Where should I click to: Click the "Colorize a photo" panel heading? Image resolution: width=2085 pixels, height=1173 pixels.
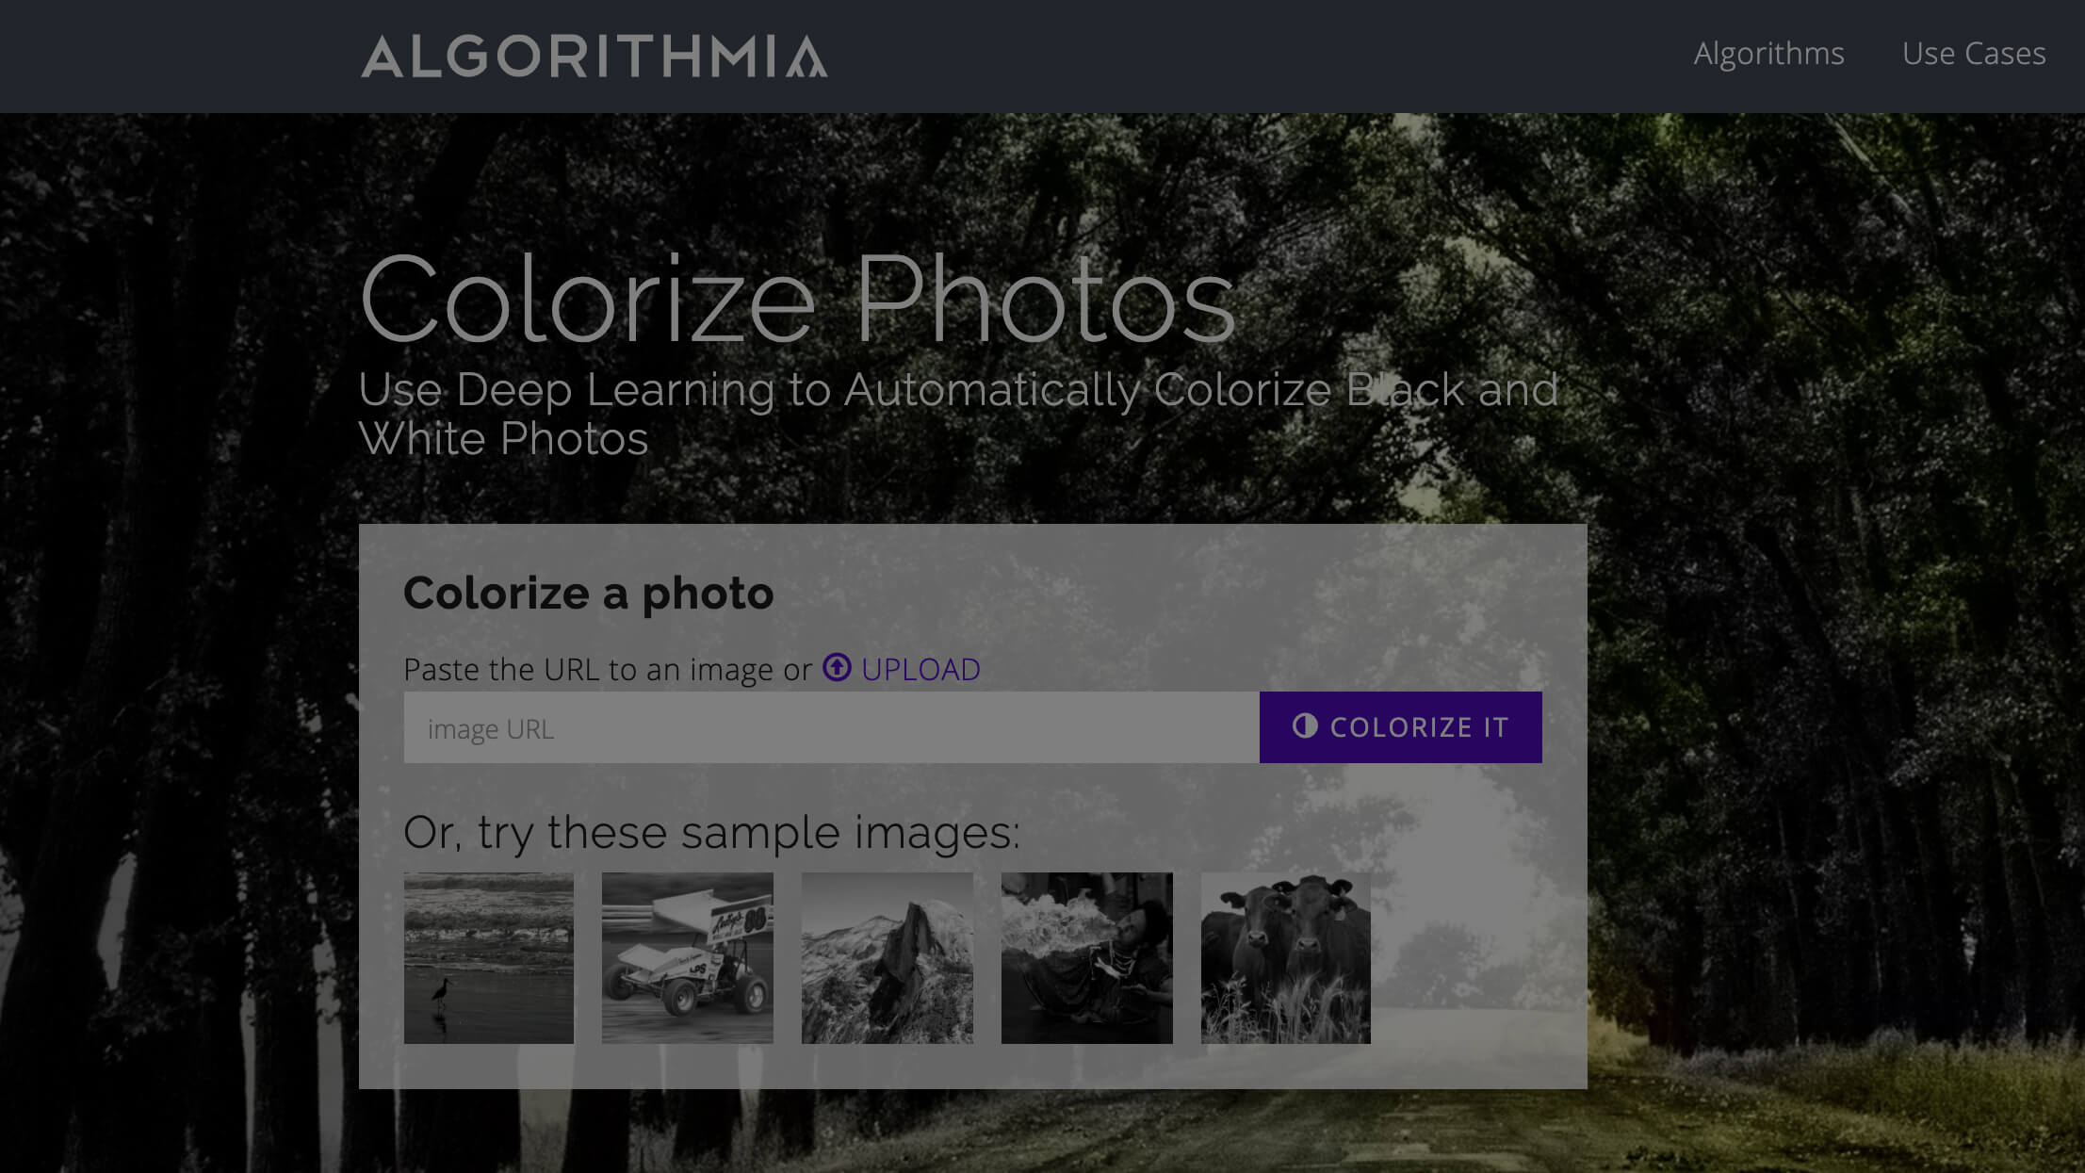[588, 593]
